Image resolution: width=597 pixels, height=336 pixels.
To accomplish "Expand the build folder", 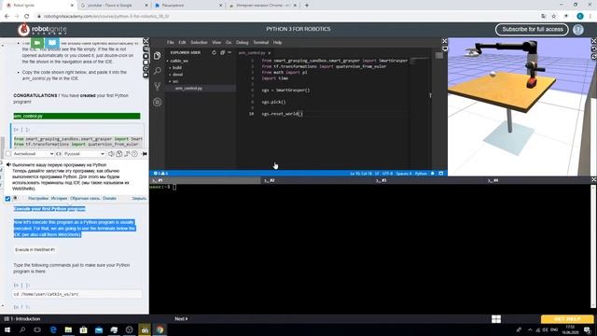I will [177, 68].
